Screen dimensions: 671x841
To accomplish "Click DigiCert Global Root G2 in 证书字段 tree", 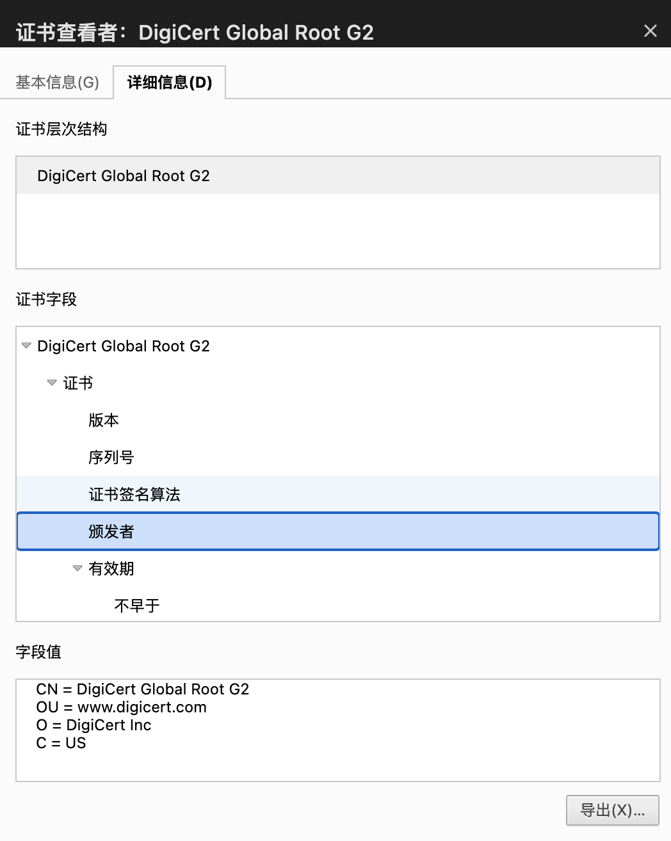I will 124,346.
